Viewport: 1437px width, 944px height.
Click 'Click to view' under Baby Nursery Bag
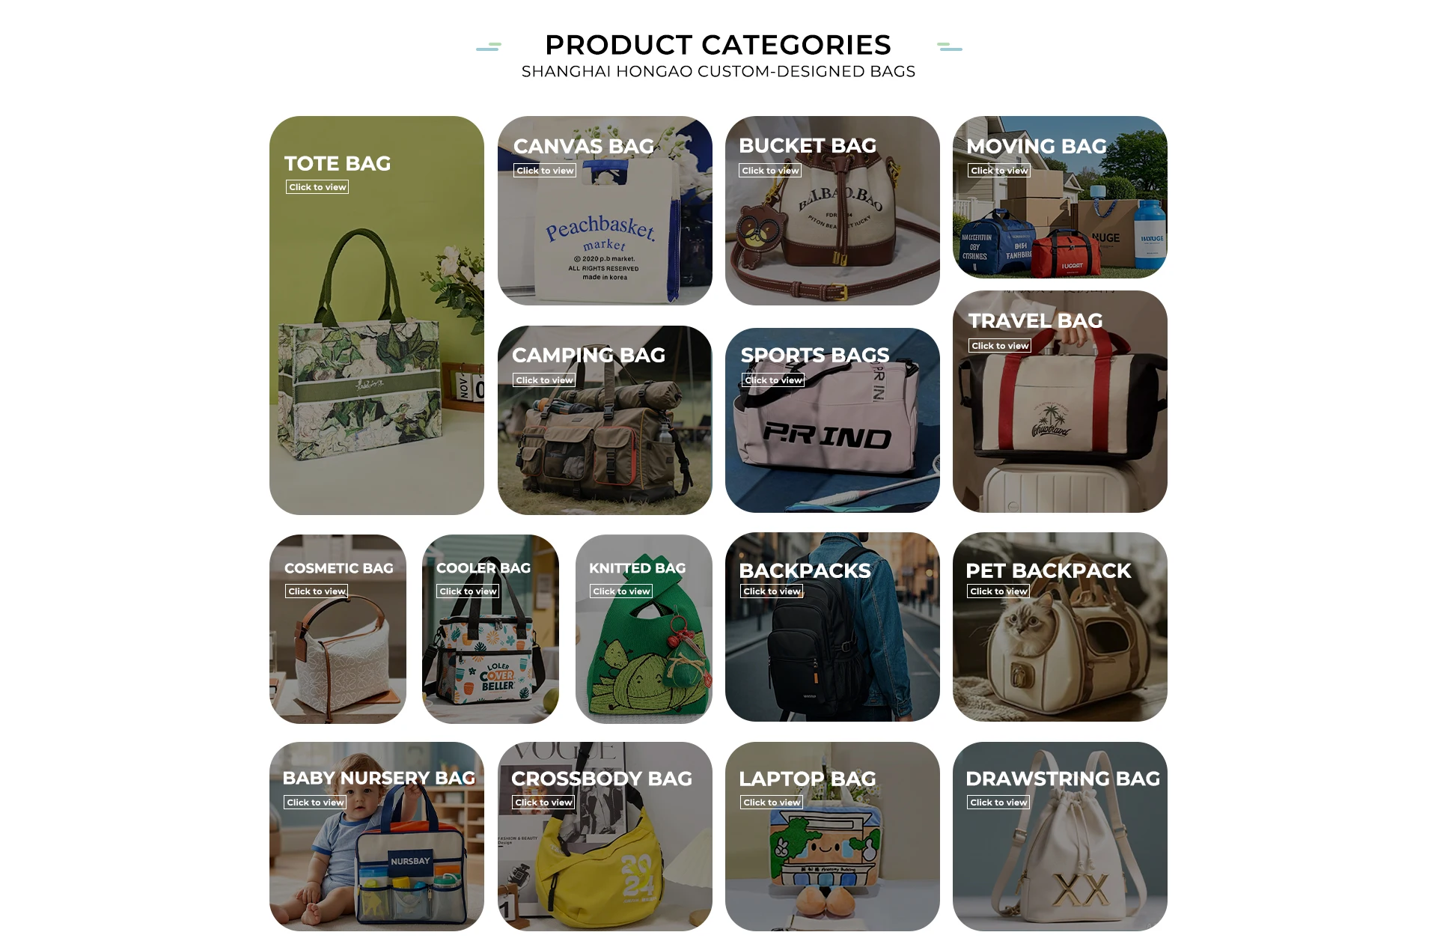tap(315, 803)
